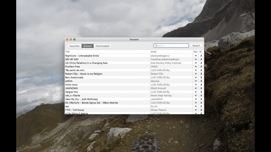This screenshot has width=271, height=152.
Task: Play the xes track by bLvvk
Action: click(x=196, y=106)
